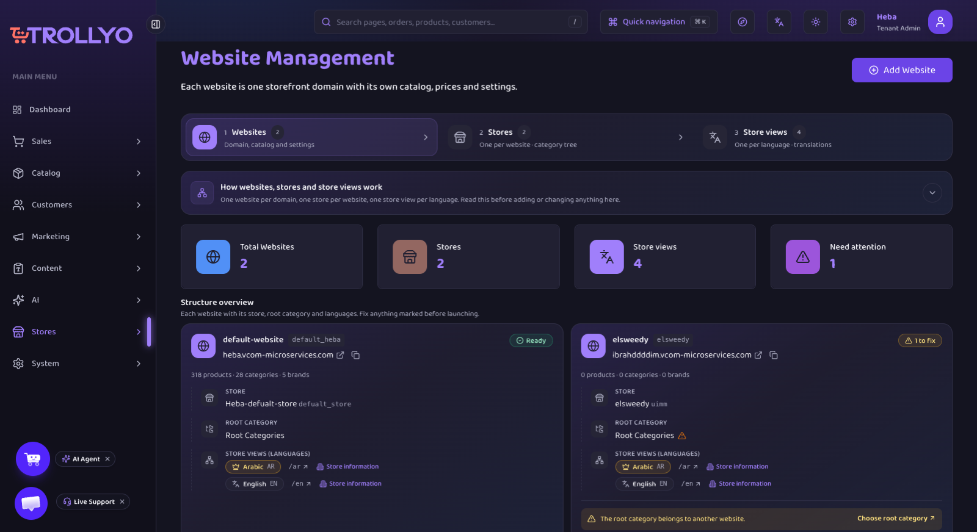This screenshot has width=977, height=532.
Task: Switch to the Stores step tab
Action: (x=567, y=137)
